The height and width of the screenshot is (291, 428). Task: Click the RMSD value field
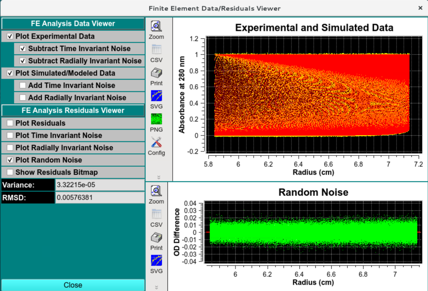pyautogui.click(x=100, y=198)
